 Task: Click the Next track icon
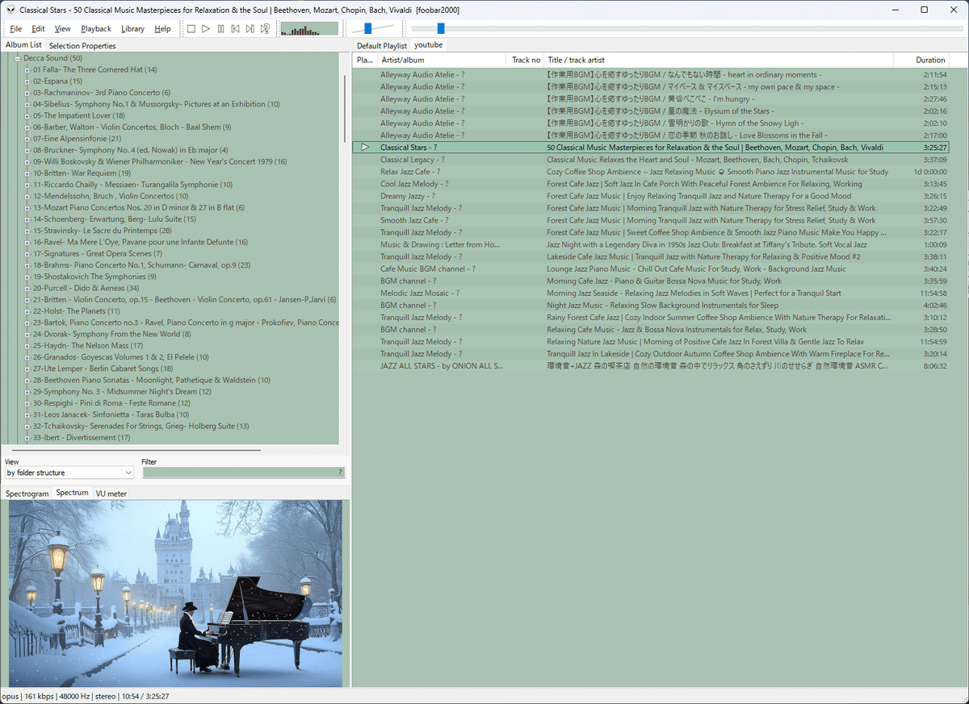click(x=250, y=28)
